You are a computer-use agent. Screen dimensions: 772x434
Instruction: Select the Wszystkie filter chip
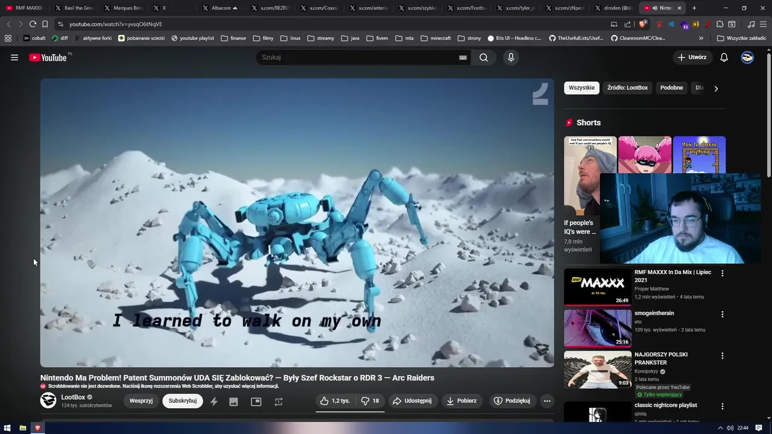(x=581, y=88)
